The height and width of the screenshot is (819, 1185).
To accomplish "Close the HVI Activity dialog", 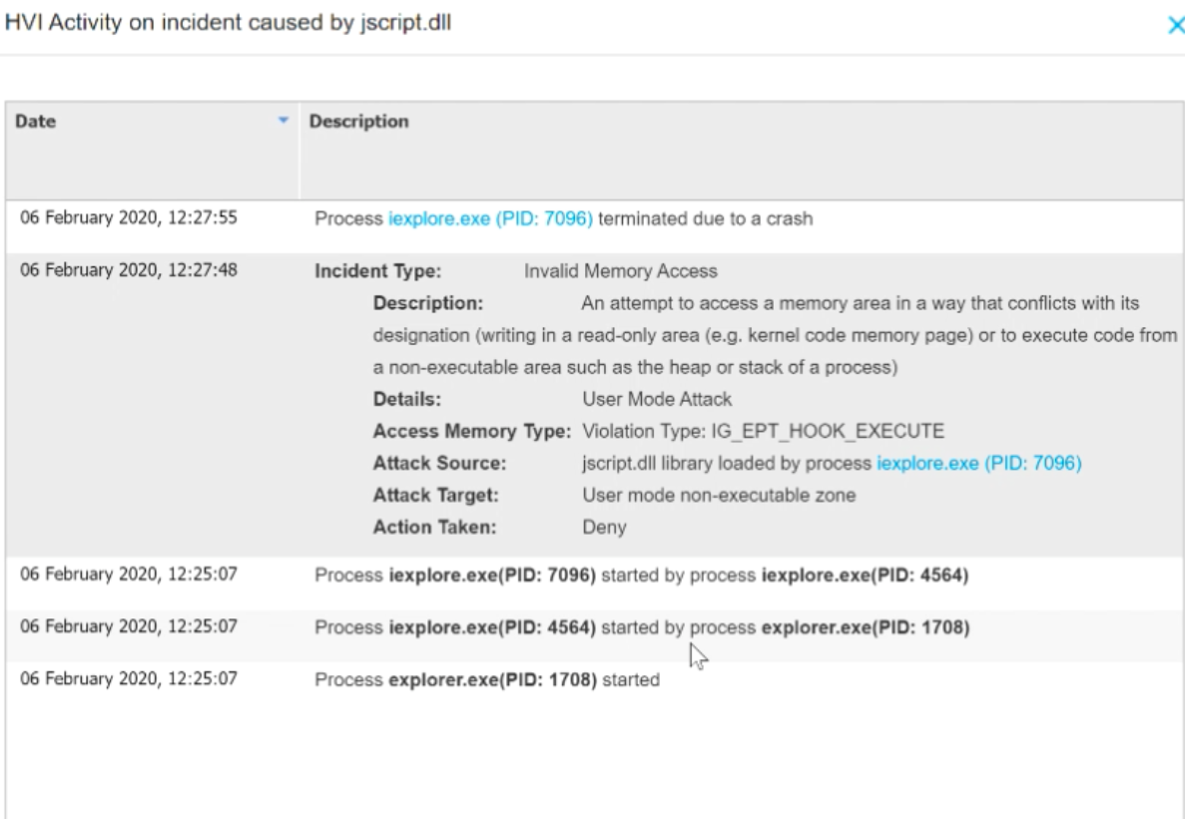I will click(1176, 26).
